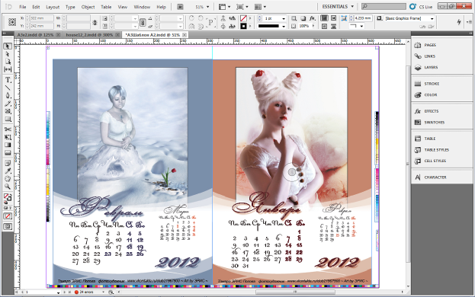This screenshot has height=297, width=475.
Task: Open the Layout menu
Action: point(53,7)
